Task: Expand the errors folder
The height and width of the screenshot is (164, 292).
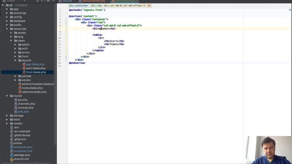Action: (x=15, y=52)
